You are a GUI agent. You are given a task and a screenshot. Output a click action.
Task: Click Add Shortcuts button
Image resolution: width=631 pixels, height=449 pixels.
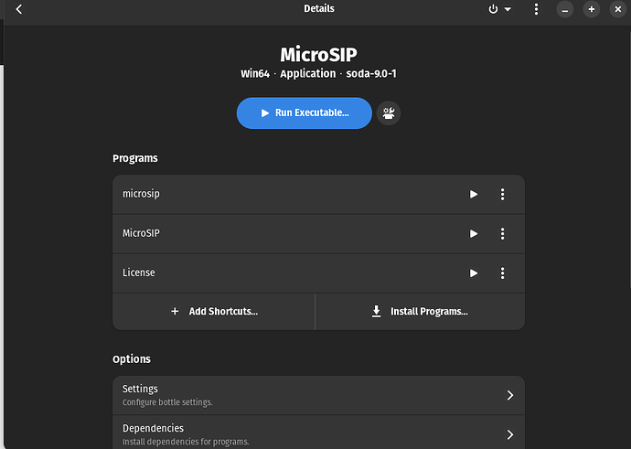click(x=214, y=312)
